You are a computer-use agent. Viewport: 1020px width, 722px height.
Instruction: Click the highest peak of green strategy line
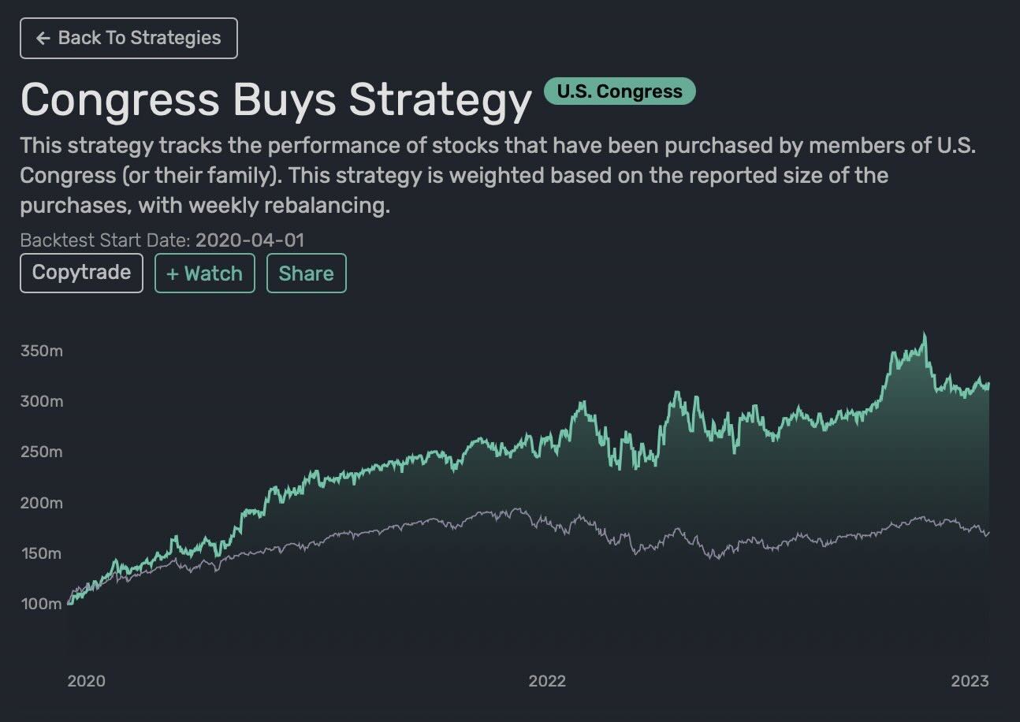(x=924, y=334)
